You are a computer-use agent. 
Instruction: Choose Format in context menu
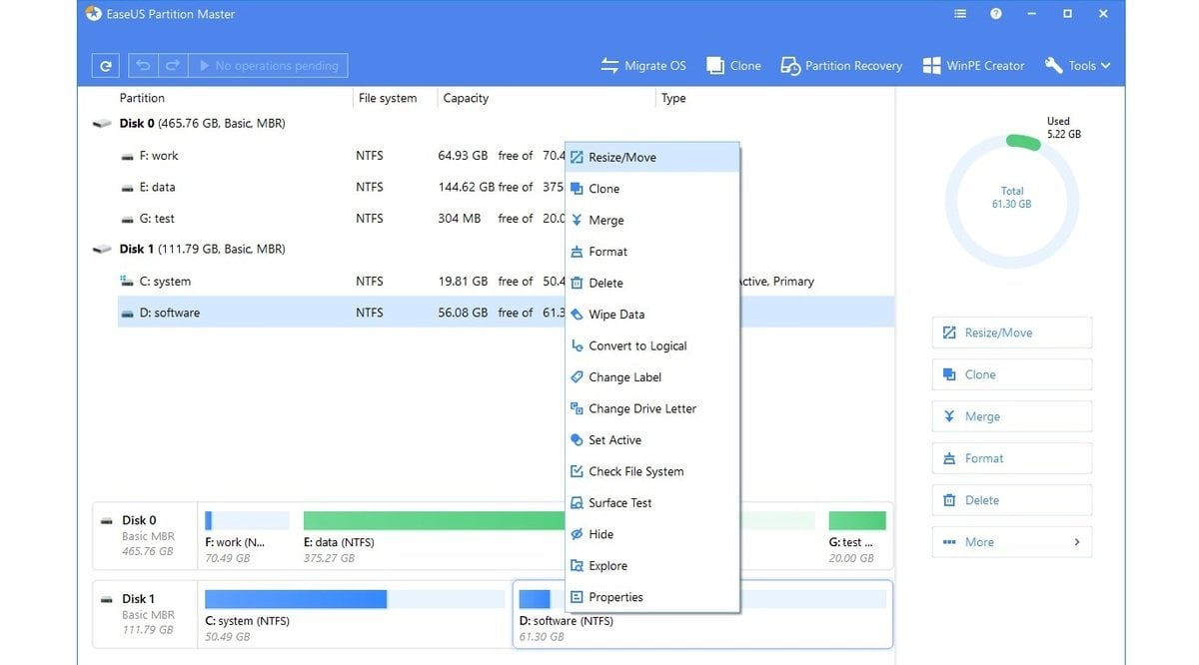click(652, 252)
